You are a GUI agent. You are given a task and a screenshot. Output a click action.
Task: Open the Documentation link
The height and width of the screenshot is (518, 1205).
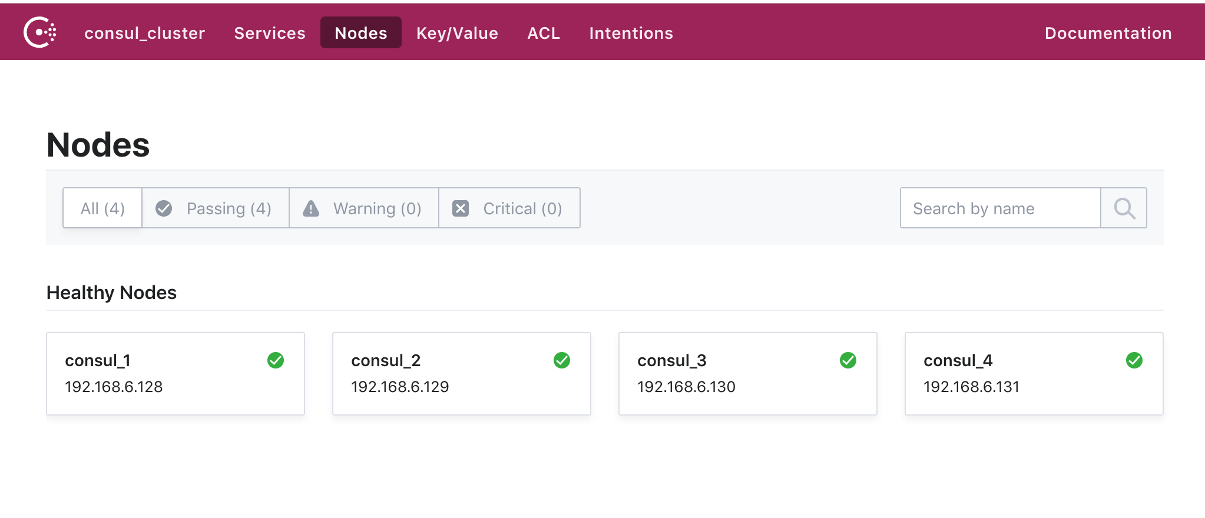click(x=1107, y=32)
